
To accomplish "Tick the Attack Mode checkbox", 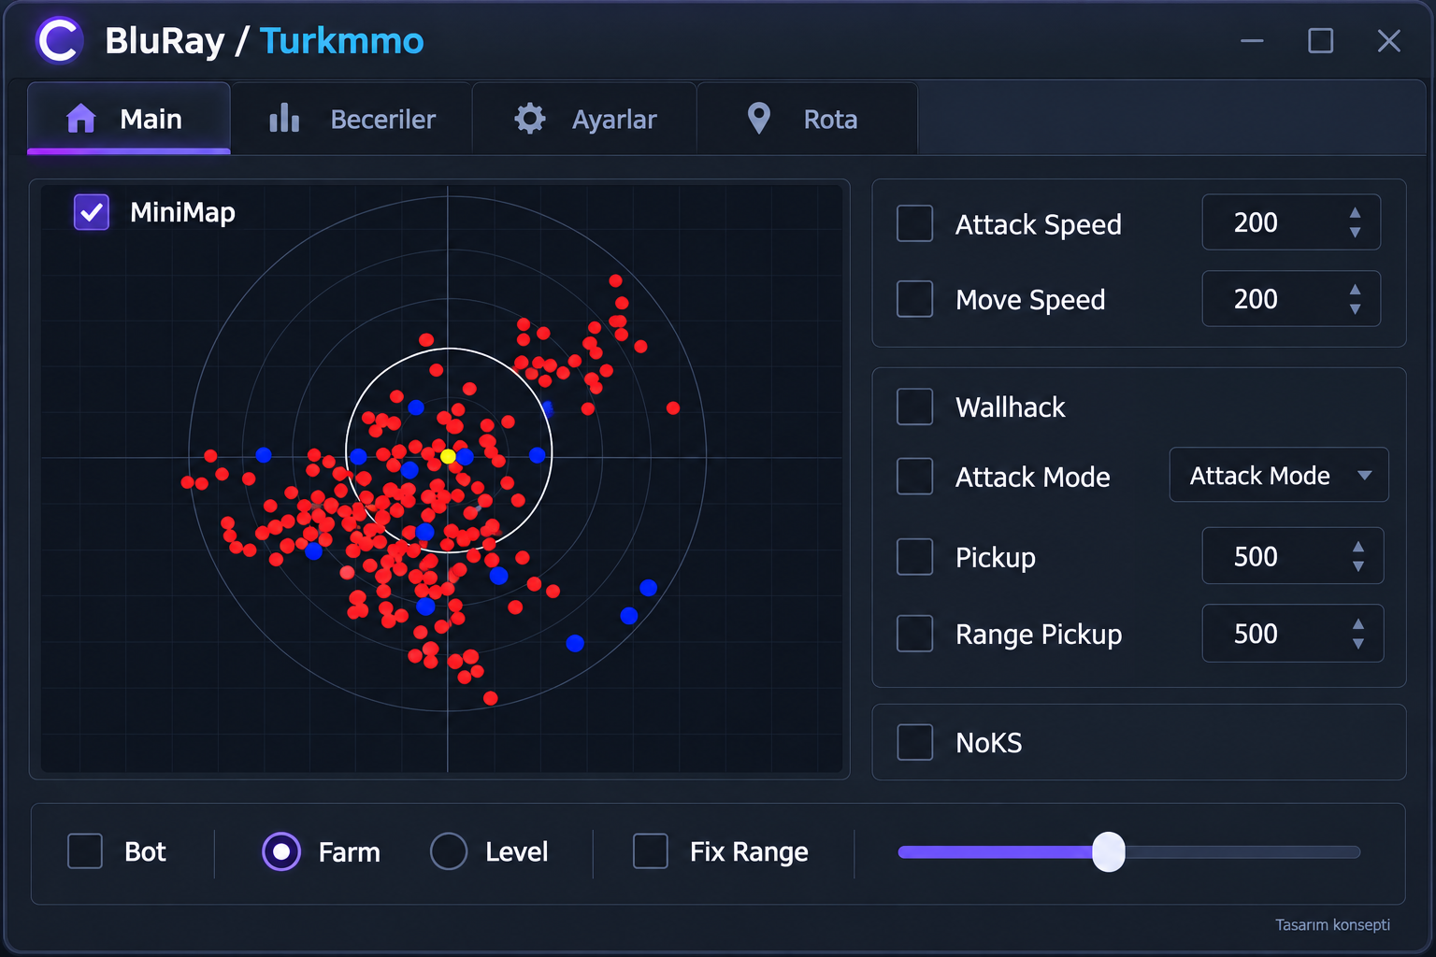I will (x=914, y=477).
